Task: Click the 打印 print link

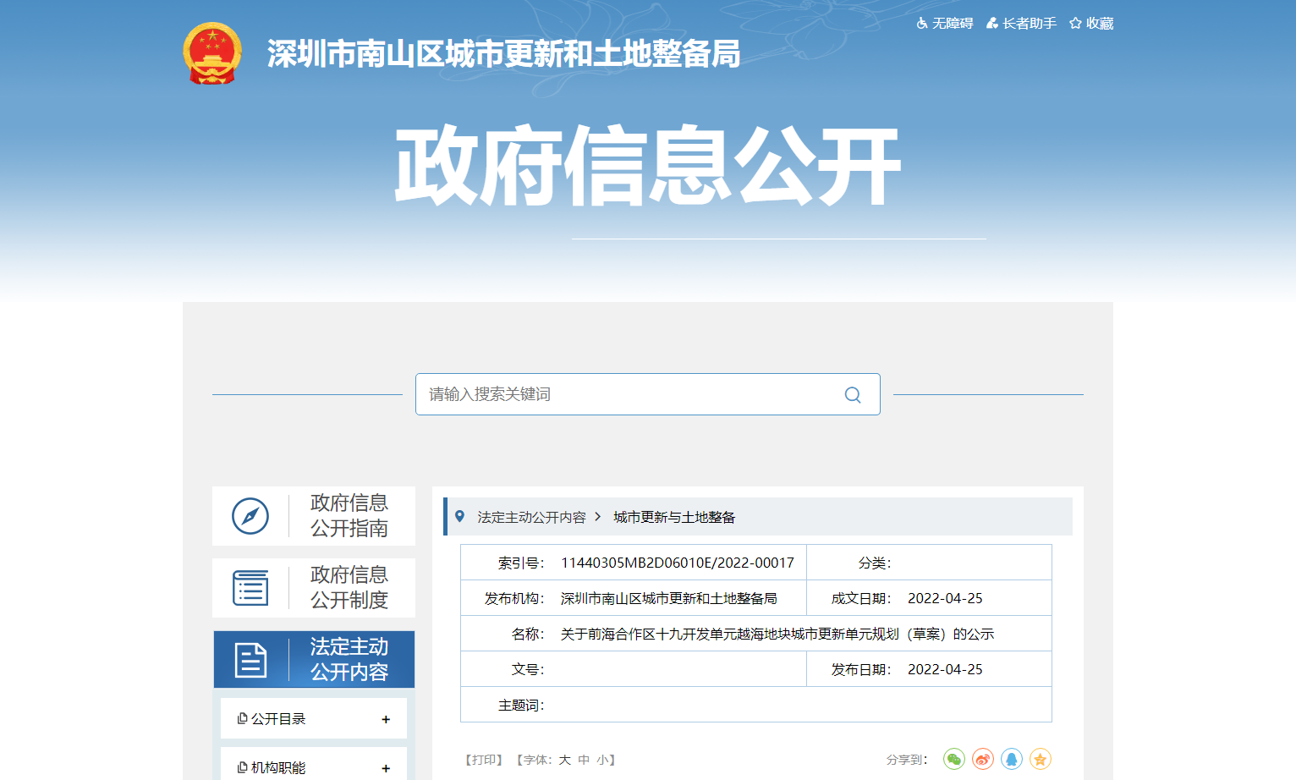Action: click(484, 760)
